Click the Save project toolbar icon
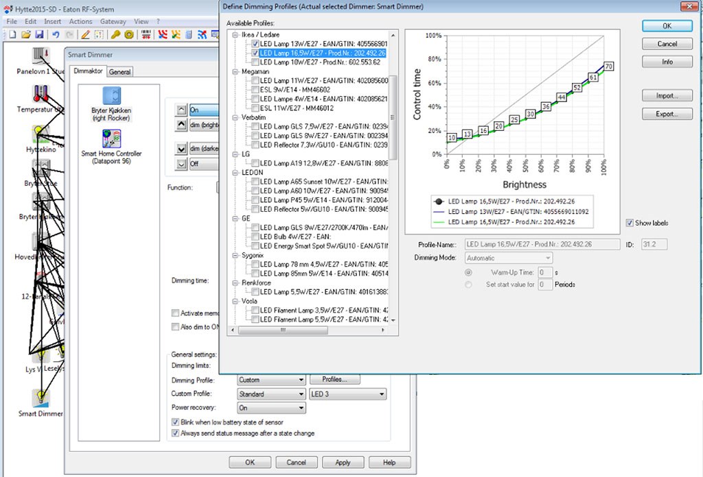 (x=38, y=35)
